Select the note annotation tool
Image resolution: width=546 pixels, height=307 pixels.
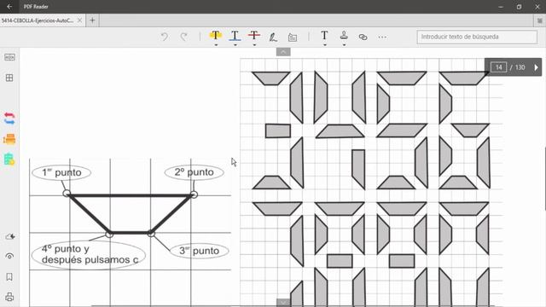coord(293,37)
